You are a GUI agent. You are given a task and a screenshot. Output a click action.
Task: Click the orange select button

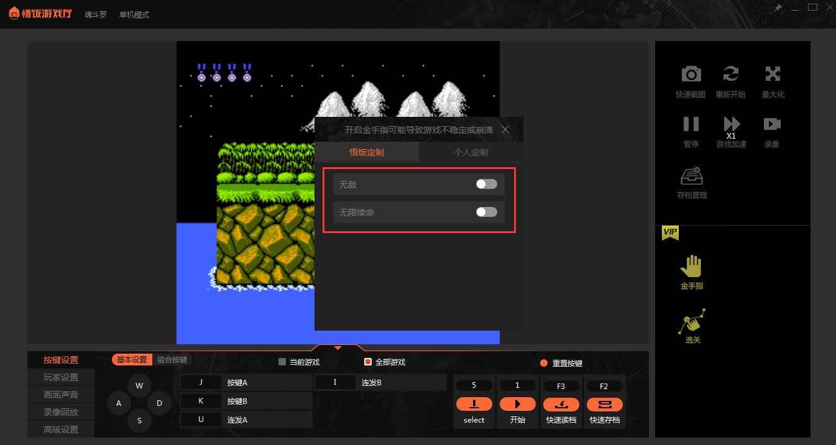pos(474,404)
